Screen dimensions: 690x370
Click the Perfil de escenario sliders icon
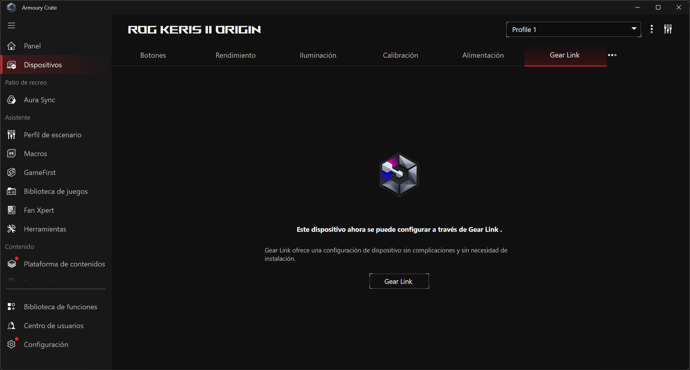coord(11,135)
